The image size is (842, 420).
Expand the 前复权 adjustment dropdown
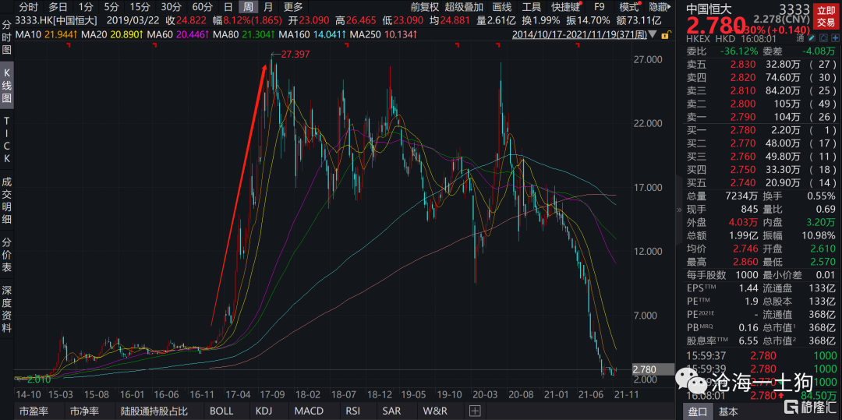tap(426, 6)
